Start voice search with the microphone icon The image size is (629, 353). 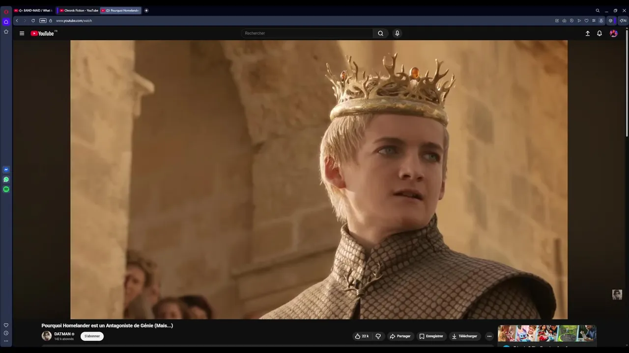(397, 33)
